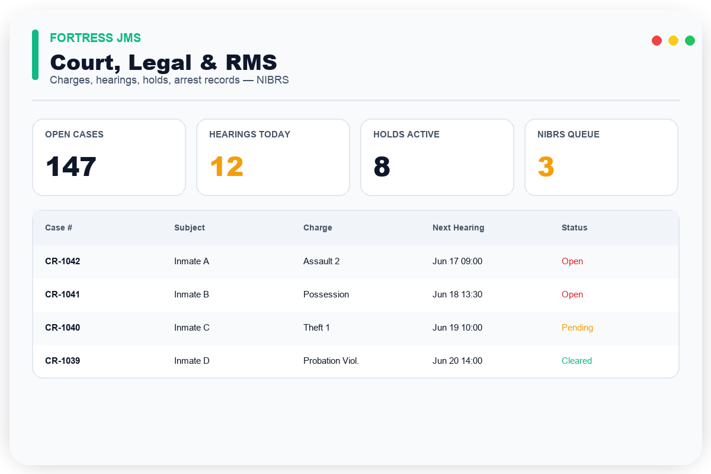
Task: Click the yellow window dot
Action: (673, 40)
